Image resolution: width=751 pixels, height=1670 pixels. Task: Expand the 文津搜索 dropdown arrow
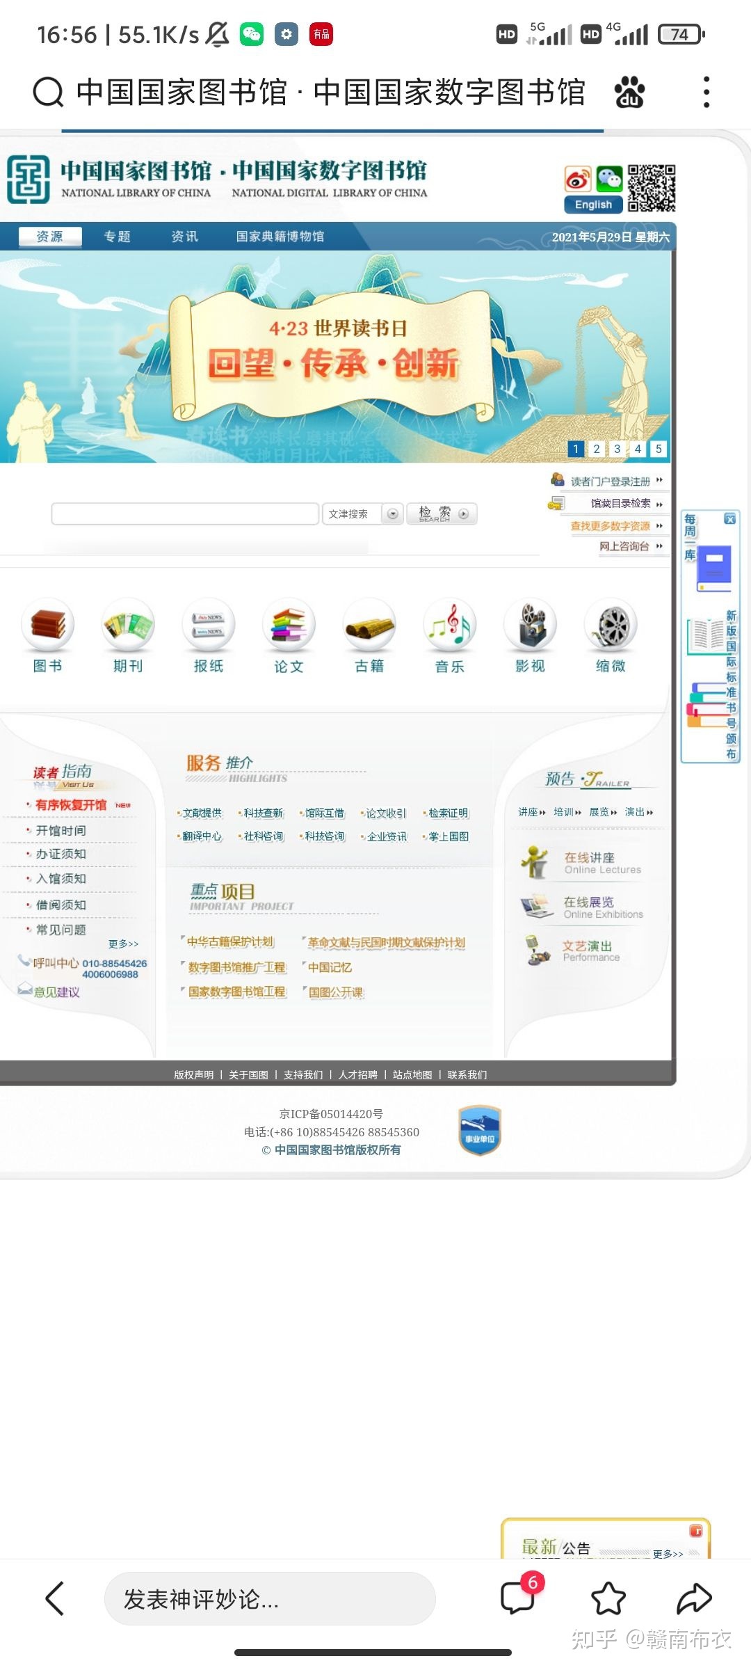point(393,514)
